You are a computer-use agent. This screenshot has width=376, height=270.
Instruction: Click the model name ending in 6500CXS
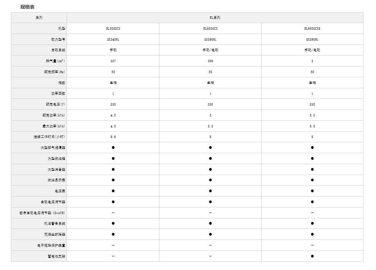tap(312, 29)
